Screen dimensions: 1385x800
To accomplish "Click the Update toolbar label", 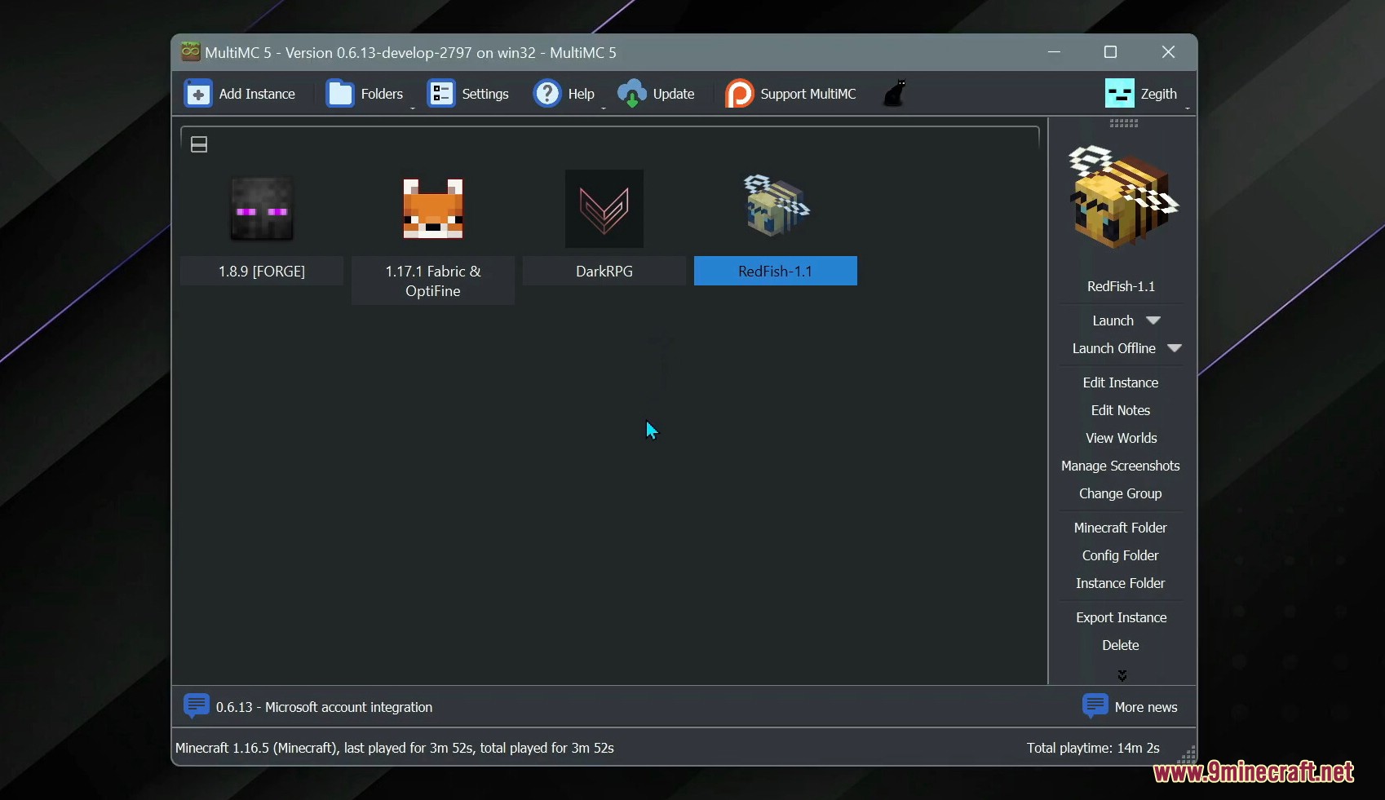I will (674, 94).
